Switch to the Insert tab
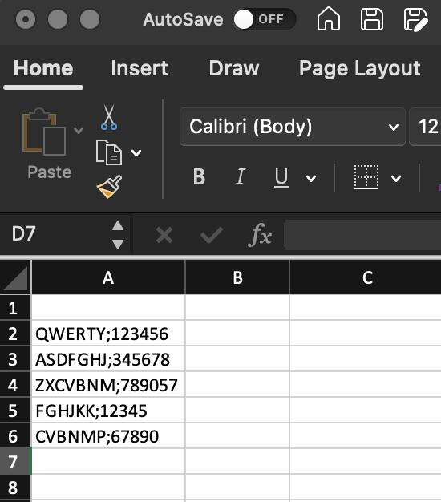This screenshot has width=441, height=502. [140, 68]
